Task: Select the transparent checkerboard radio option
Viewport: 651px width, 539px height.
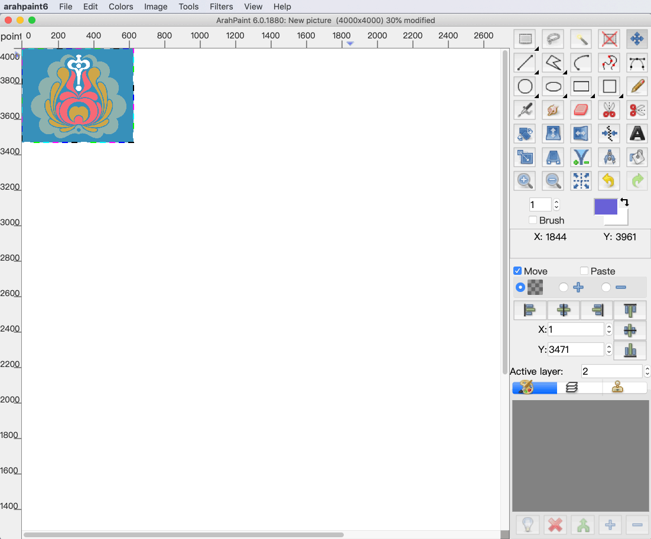Action: 520,287
